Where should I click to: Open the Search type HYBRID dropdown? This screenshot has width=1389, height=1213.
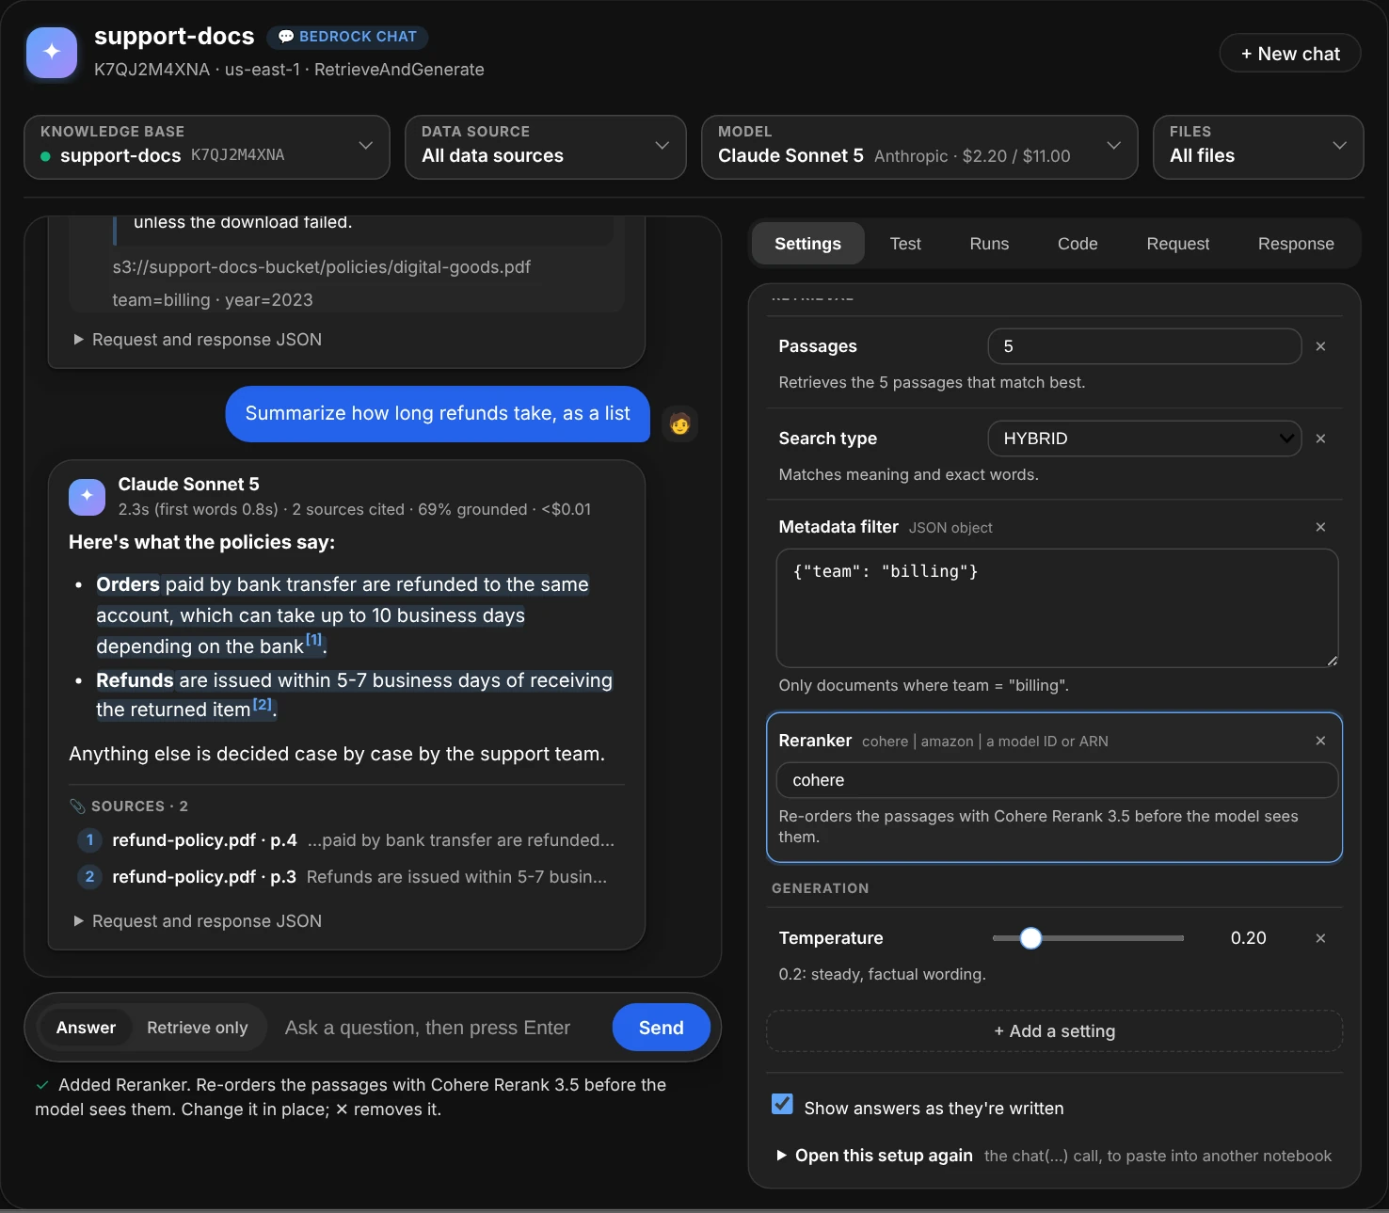click(x=1144, y=439)
